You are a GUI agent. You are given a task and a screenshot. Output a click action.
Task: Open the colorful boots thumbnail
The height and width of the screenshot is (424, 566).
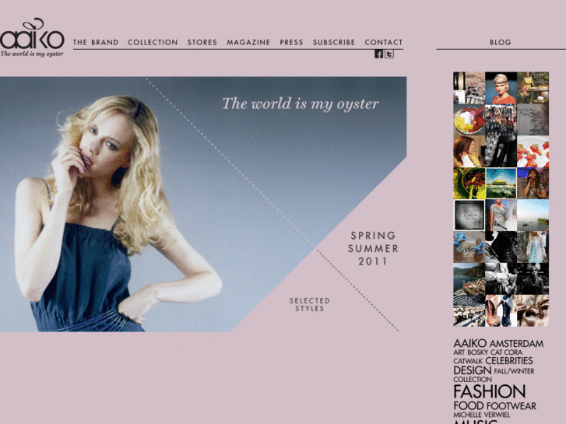[501, 310]
